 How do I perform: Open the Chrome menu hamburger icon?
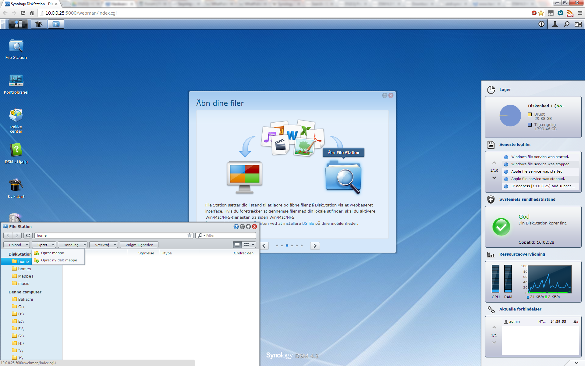pyautogui.click(x=580, y=13)
